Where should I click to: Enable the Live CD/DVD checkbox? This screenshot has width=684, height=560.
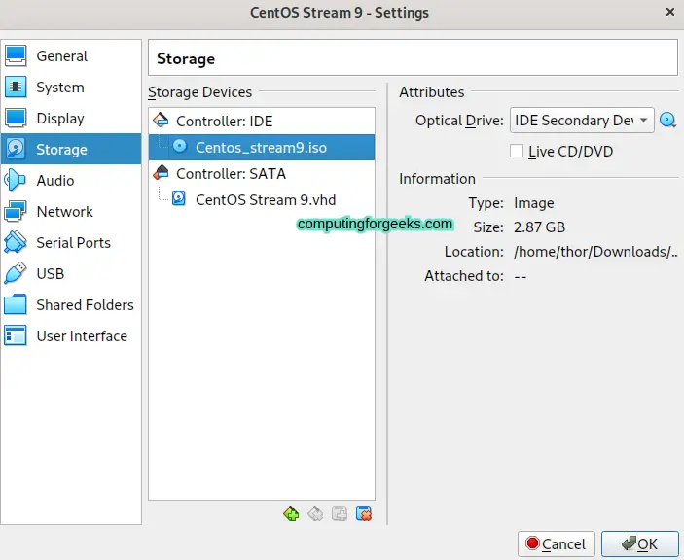517,152
